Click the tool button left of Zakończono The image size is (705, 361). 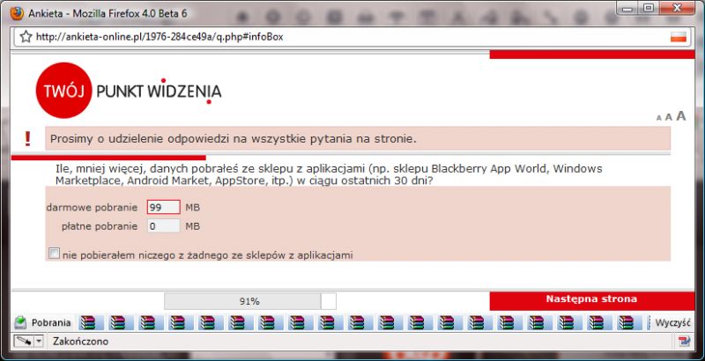(x=24, y=342)
